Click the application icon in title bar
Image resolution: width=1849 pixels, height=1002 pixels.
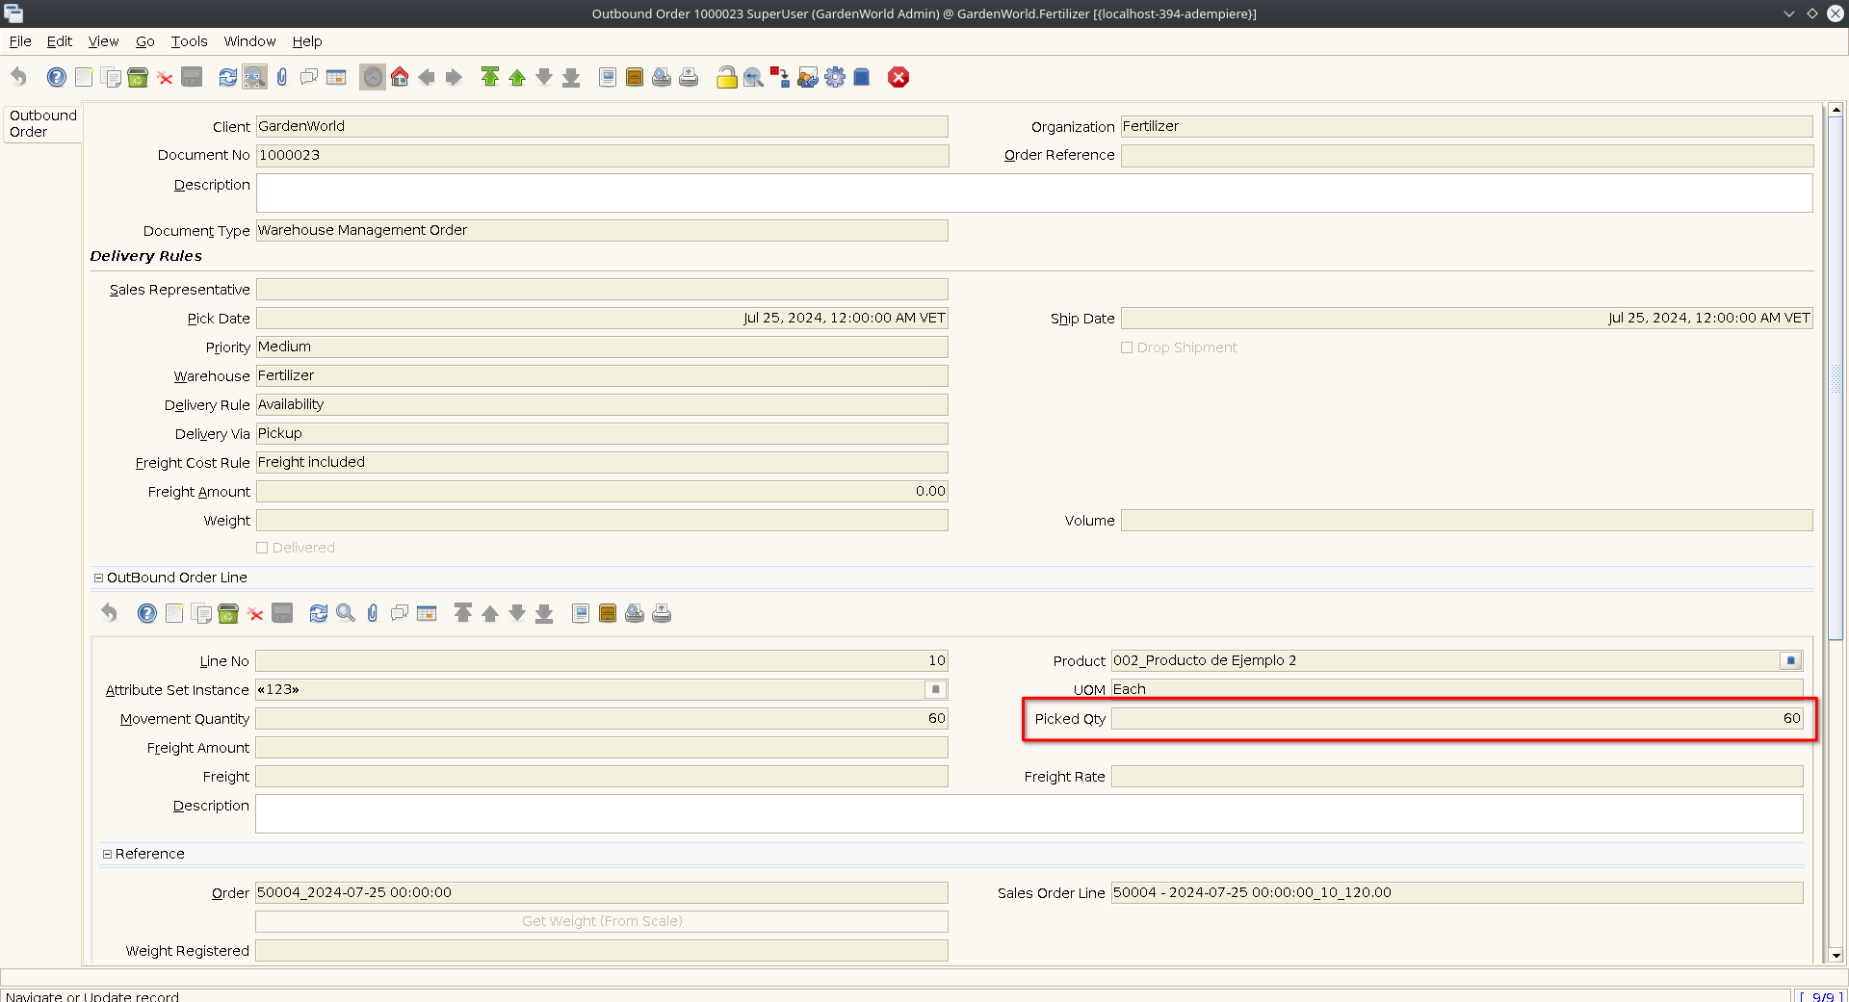13,13
